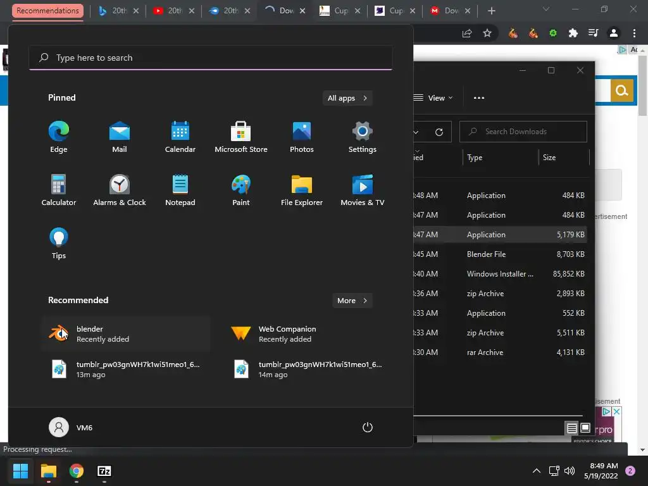The width and height of the screenshot is (648, 486).
Task: Show hidden system tray icons
Action: (x=537, y=471)
